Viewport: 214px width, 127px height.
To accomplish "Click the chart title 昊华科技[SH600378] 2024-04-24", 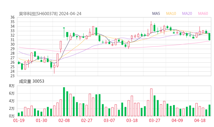I will pyautogui.click(x=50, y=14).
